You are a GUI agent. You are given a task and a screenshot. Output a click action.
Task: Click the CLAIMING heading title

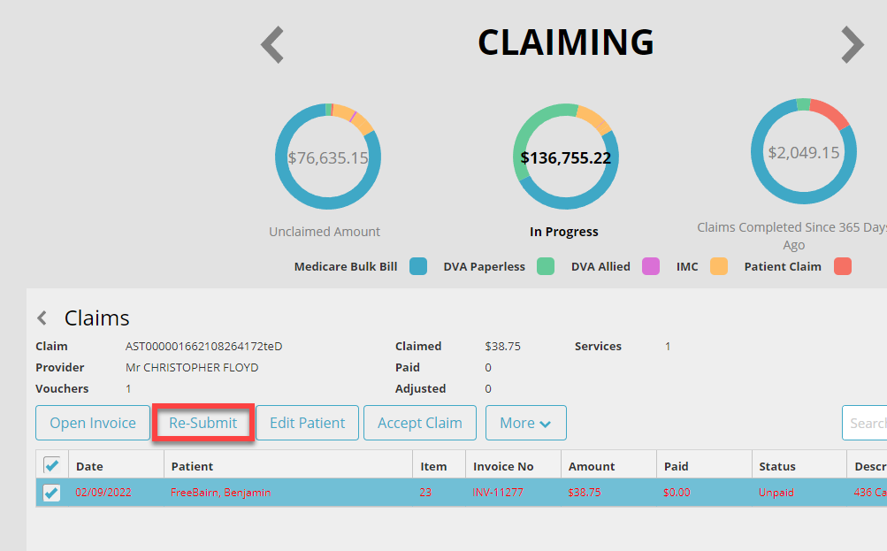[x=566, y=42]
